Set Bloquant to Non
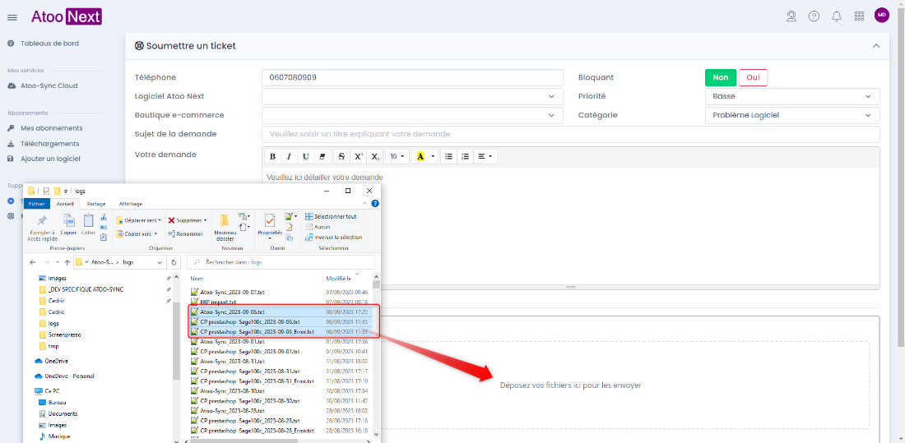This screenshot has height=443, width=905. (x=721, y=77)
